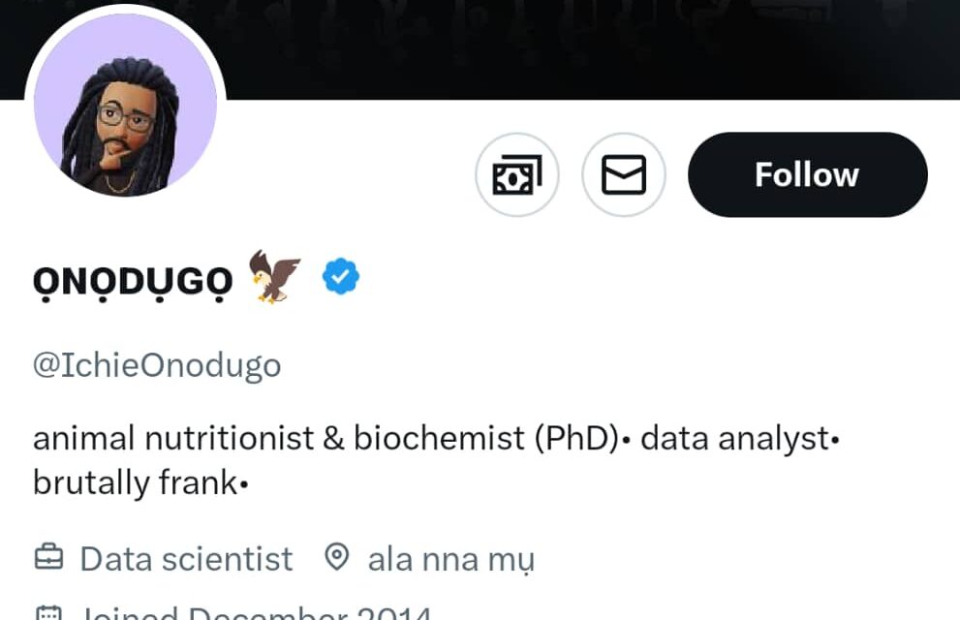Open the dark header banner image

[x=581, y=48]
